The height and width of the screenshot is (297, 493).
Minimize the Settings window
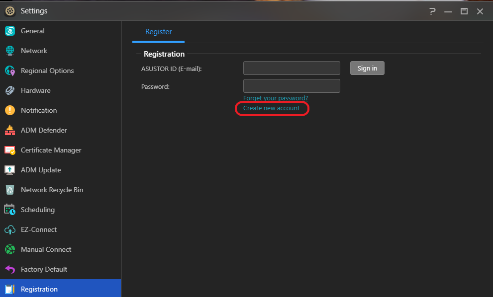pyautogui.click(x=448, y=11)
